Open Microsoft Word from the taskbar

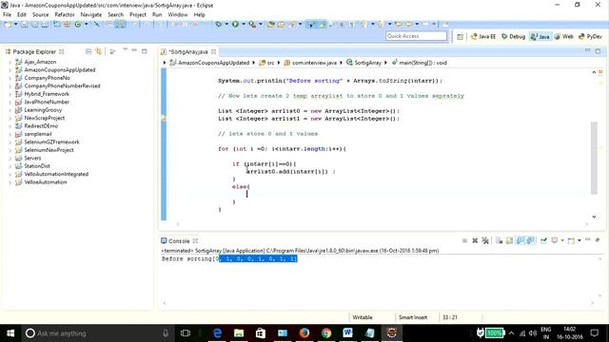347,333
